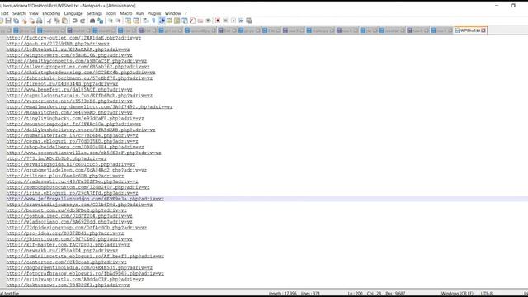Screen dimensions: 528x297
Task: Toggle the file monitoring eye icon
Action: coord(208,21)
